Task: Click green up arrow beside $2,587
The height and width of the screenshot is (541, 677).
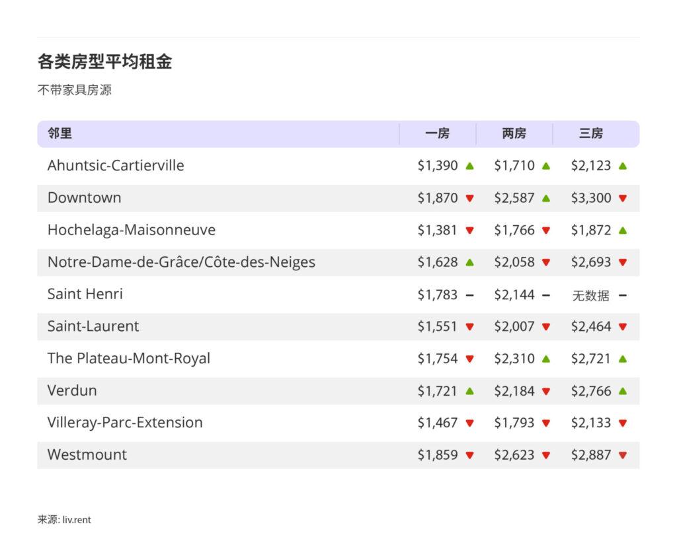Action: pyautogui.click(x=546, y=198)
